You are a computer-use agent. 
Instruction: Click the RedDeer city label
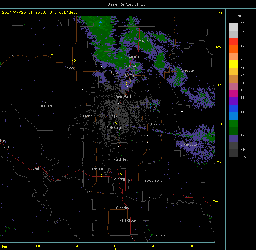coord(131,76)
